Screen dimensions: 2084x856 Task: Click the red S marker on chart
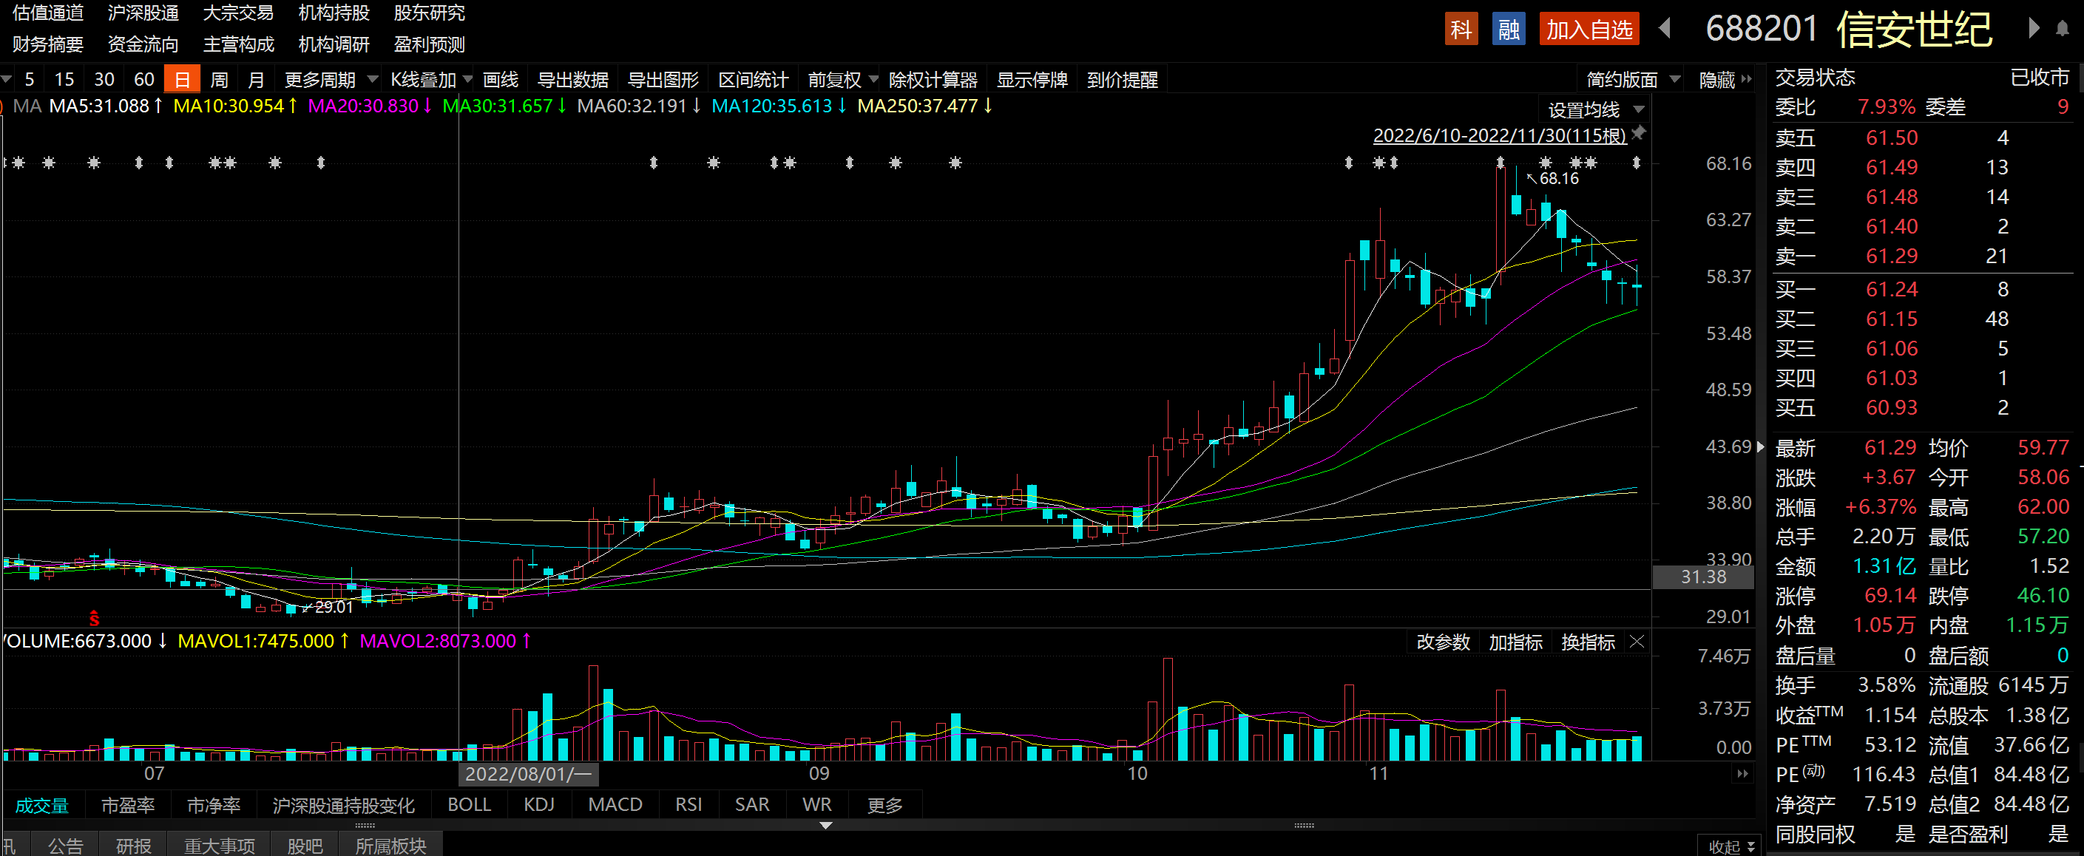pyautogui.click(x=95, y=619)
